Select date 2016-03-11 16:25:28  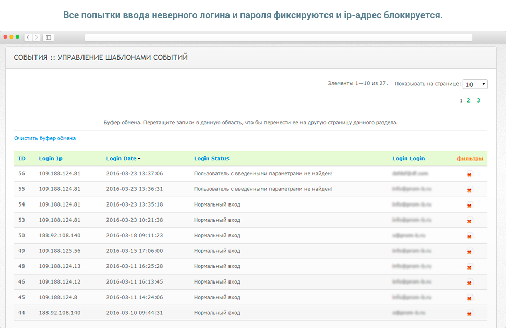135,266
